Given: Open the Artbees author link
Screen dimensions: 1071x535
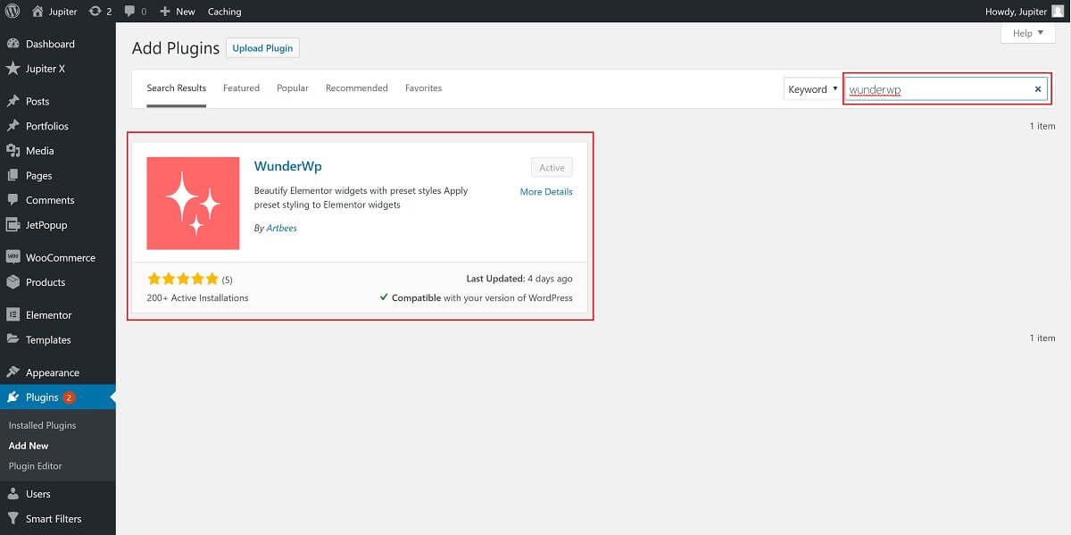Looking at the screenshot, I should point(281,229).
